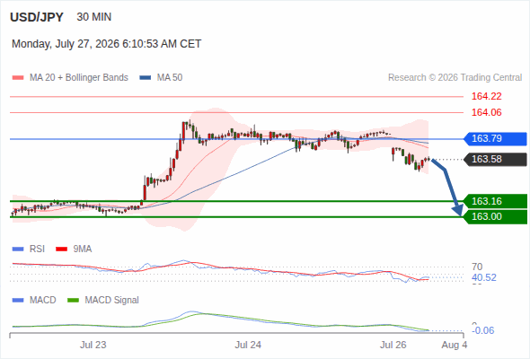Click the MA 50 legend color swatch
Image resolution: width=530 pixels, height=359 pixels.
(146, 78)
